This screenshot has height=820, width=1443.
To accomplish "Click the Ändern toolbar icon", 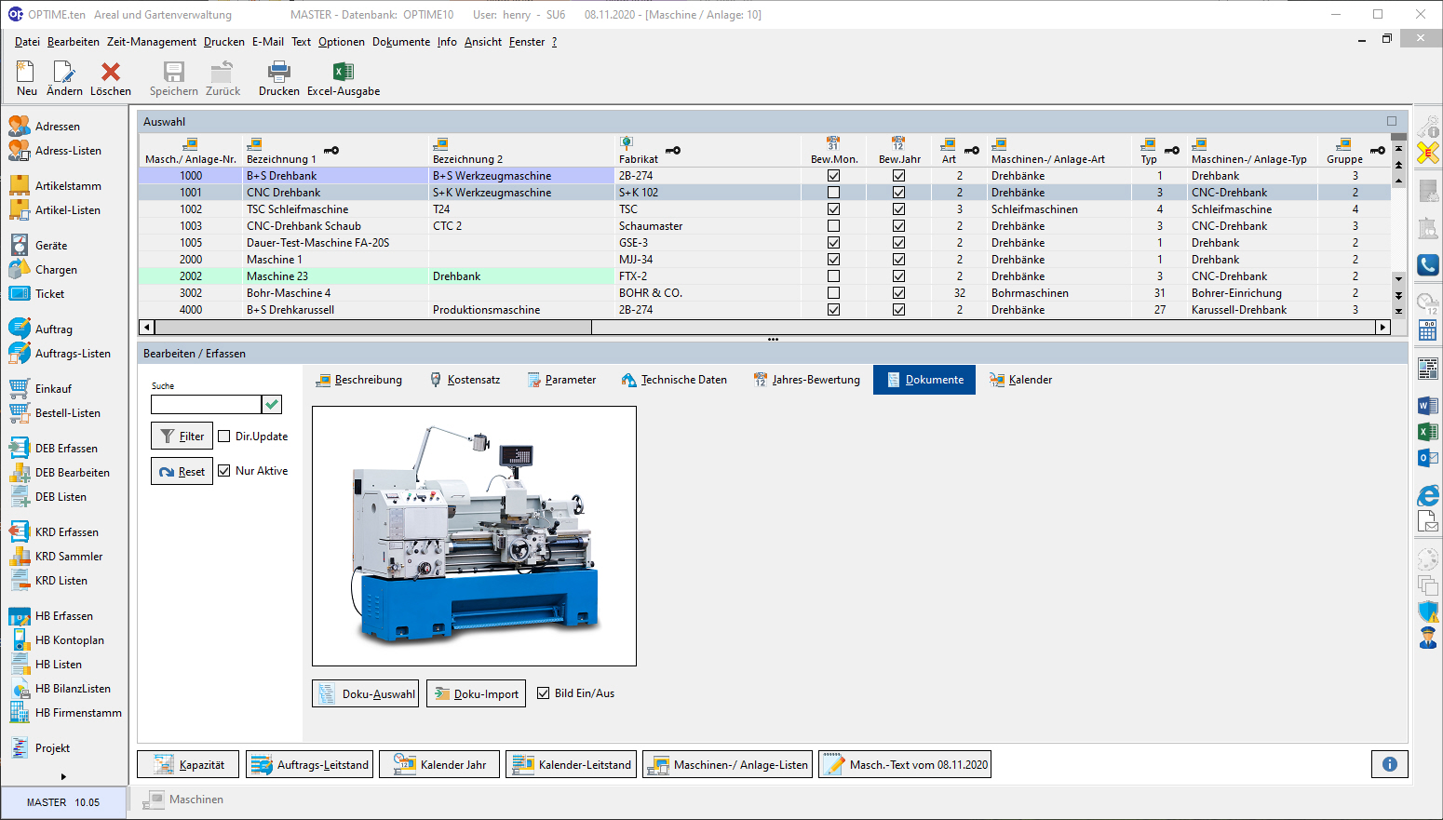I will click(63, 72).
